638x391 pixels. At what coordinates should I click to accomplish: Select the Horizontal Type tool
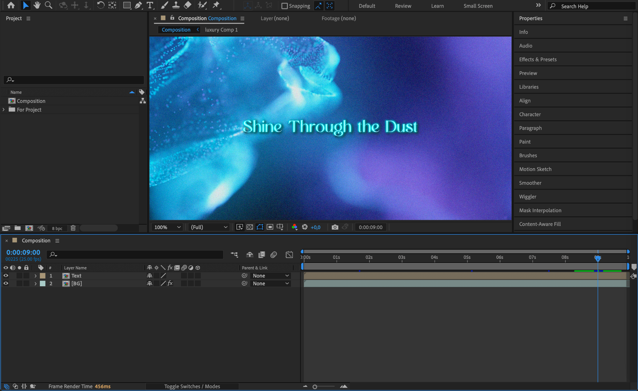click(x=150, y=5)
